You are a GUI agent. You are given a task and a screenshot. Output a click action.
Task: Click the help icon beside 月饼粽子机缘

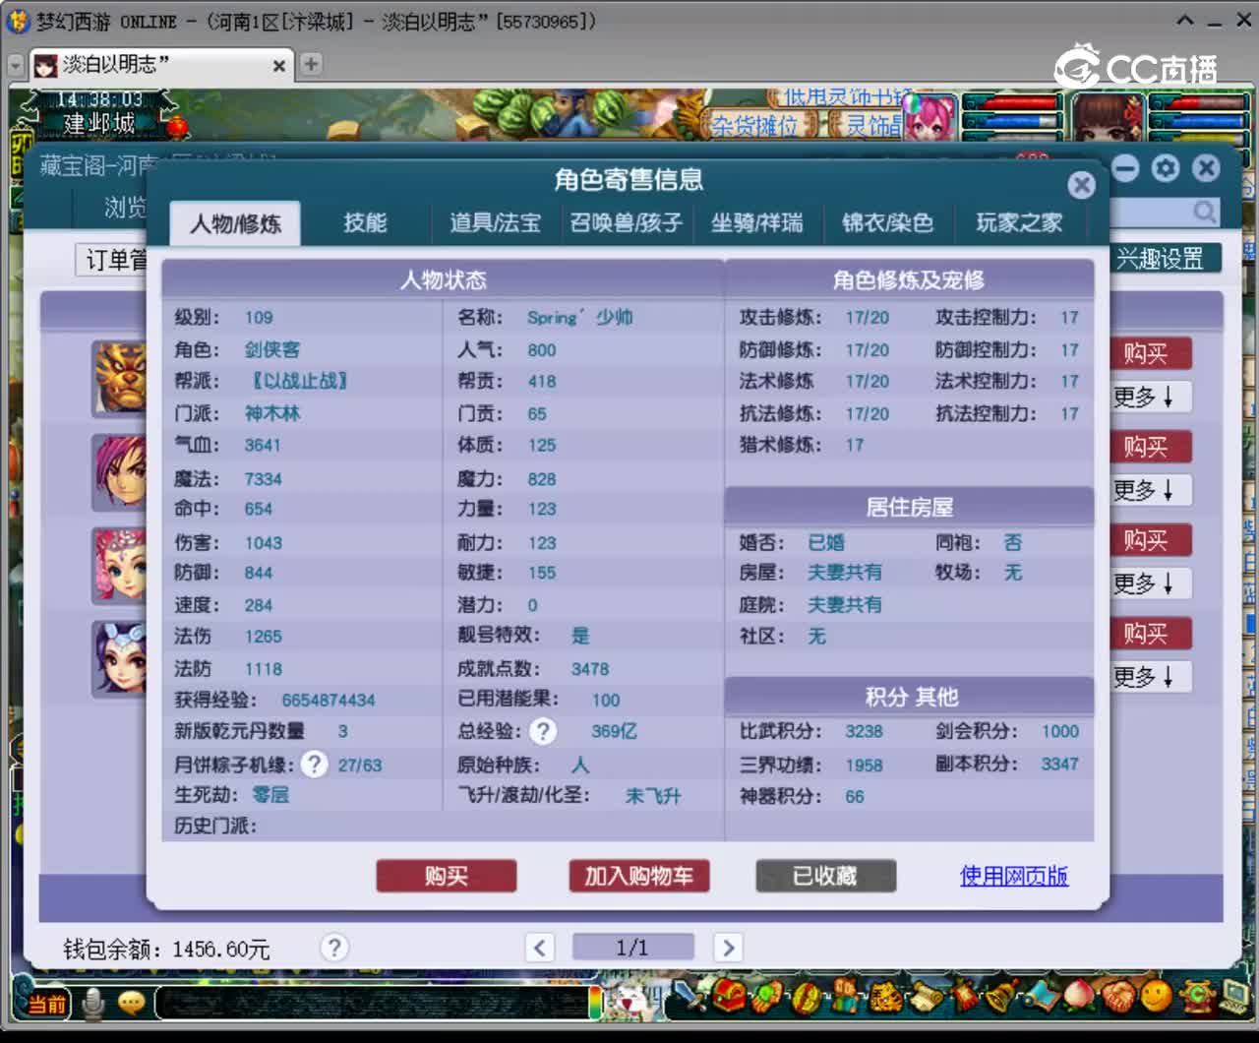pyautogui.click(x=314, y=765)
